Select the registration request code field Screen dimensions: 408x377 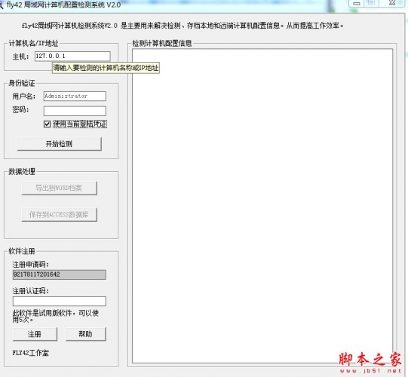coord(59,274)
